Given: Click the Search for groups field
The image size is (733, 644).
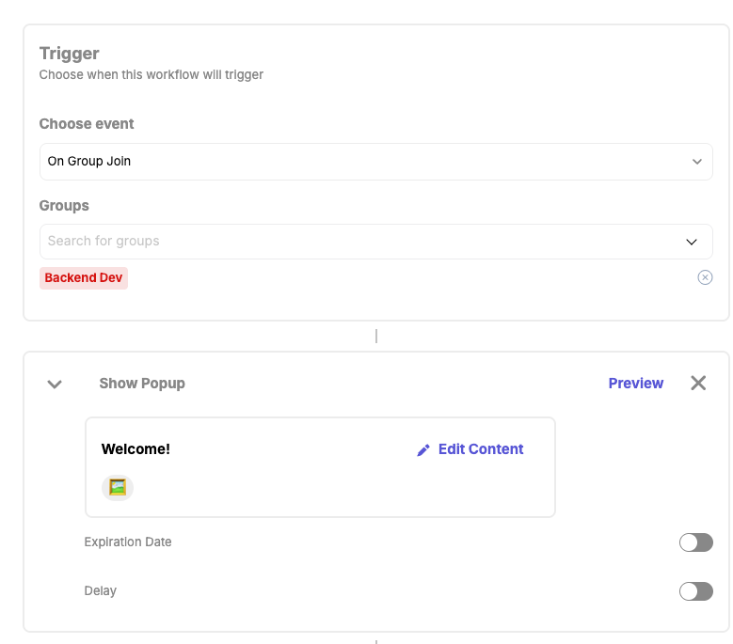Looking at the screenshot, I should (358, 242).
